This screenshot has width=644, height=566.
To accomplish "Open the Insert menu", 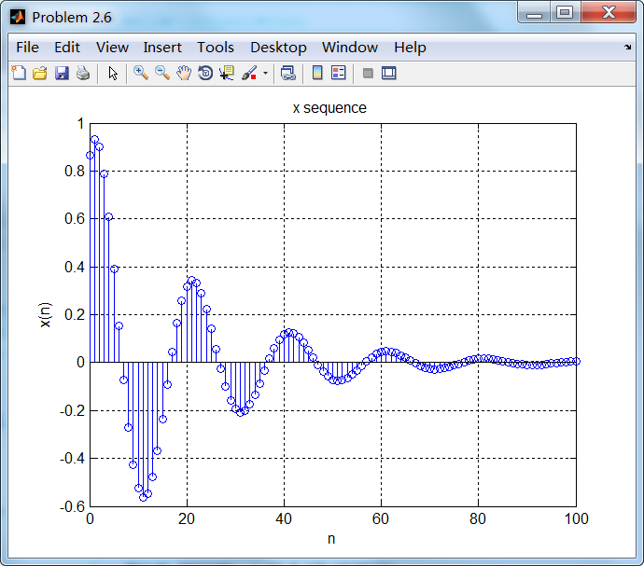I will (162, 48).
